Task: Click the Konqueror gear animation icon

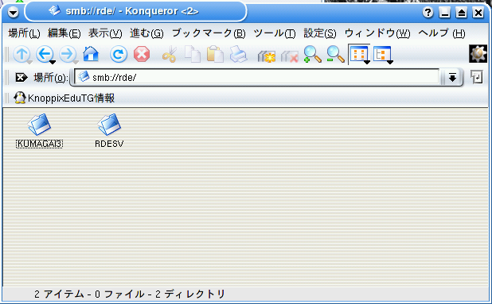Action: pos(478,53)
